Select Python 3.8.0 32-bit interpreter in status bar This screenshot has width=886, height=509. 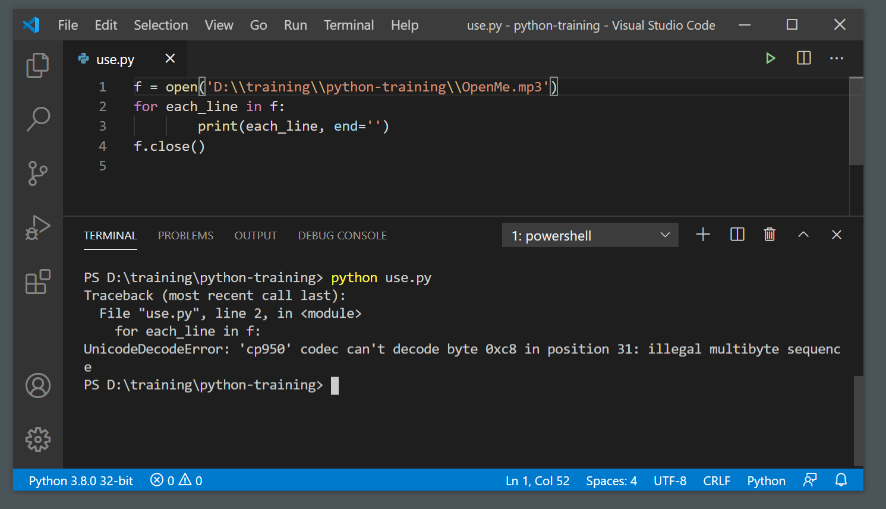pos(81,480)
